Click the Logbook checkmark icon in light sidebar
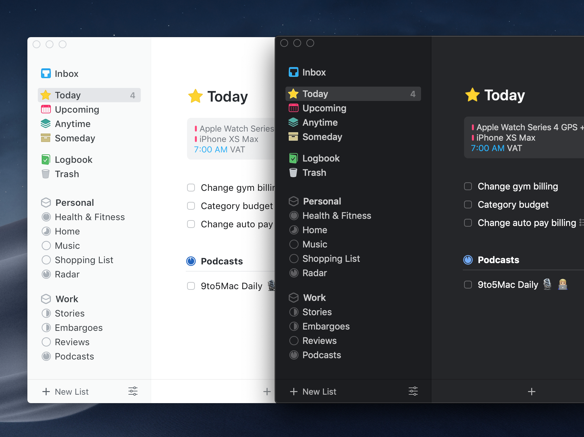The height and width of the screenshot is (437, 584). click(x=46, y=160)
